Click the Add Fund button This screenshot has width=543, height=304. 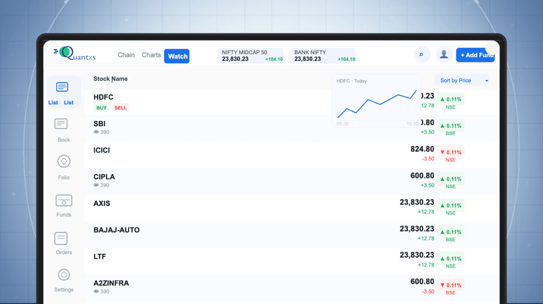point(476,55)
